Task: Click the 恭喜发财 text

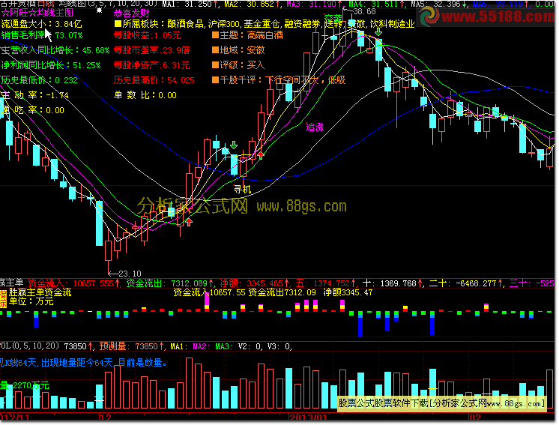Action: [x=132, y=13]
